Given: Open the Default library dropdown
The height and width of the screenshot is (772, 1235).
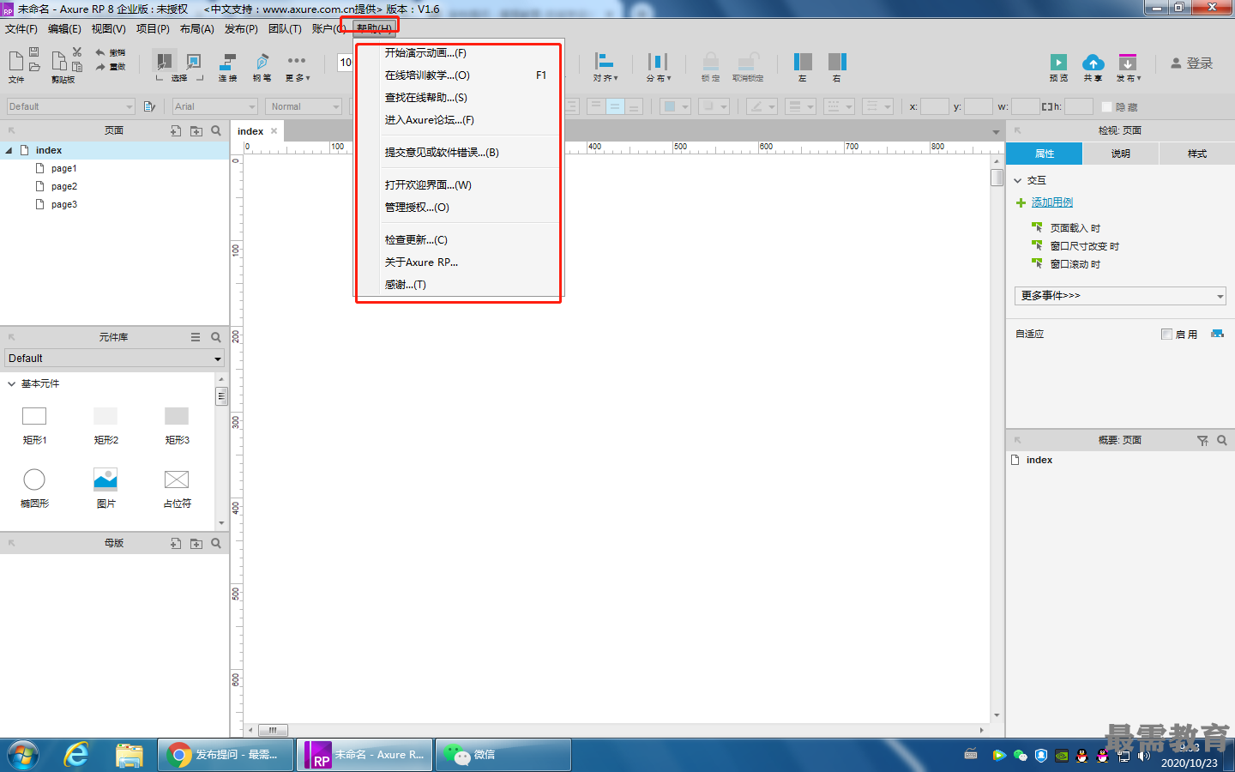Looking at the screenshot, I should coord(115,359).
